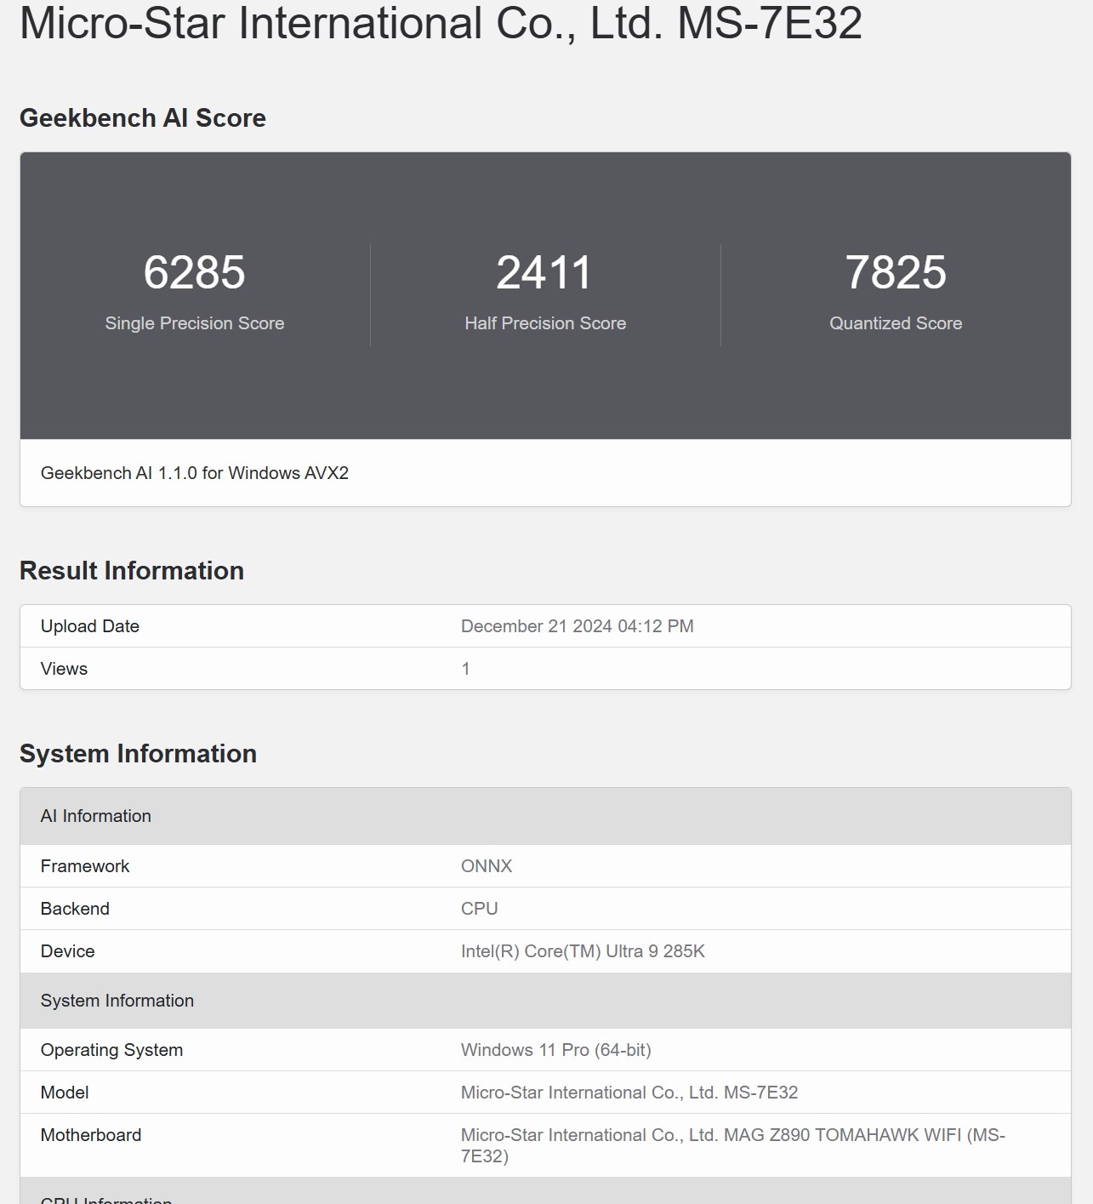Click the Geekbench AI Score heading
This screenshot has width=1093, height=1204.
point(143,117)
